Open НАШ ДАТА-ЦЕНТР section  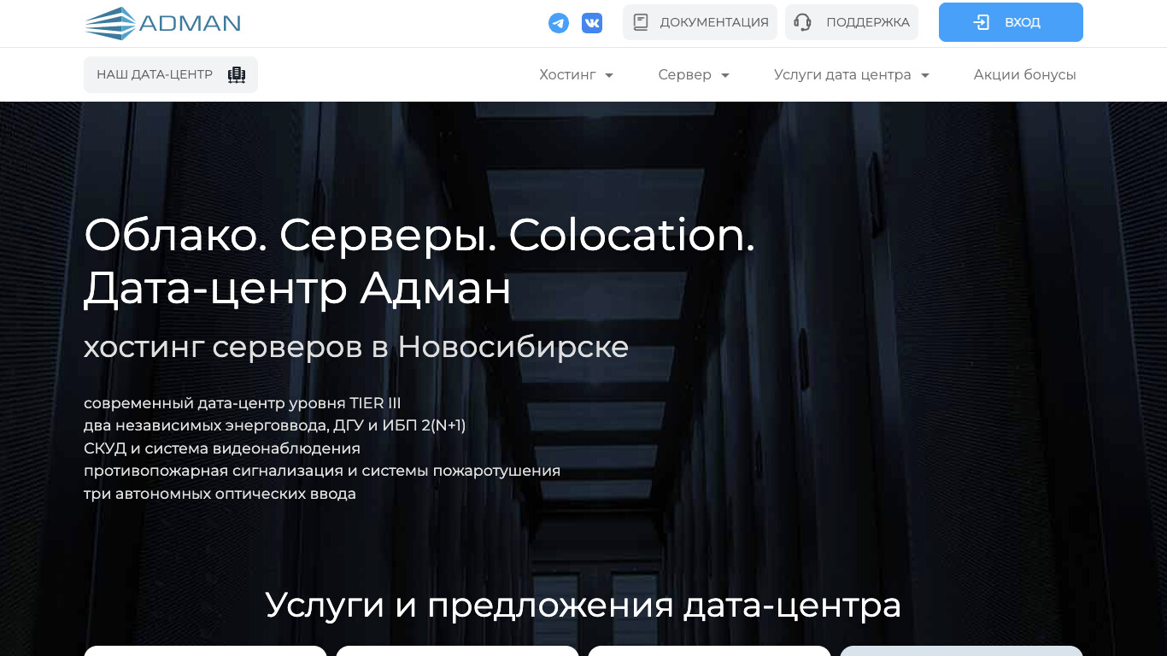click(x=170, y=74)
